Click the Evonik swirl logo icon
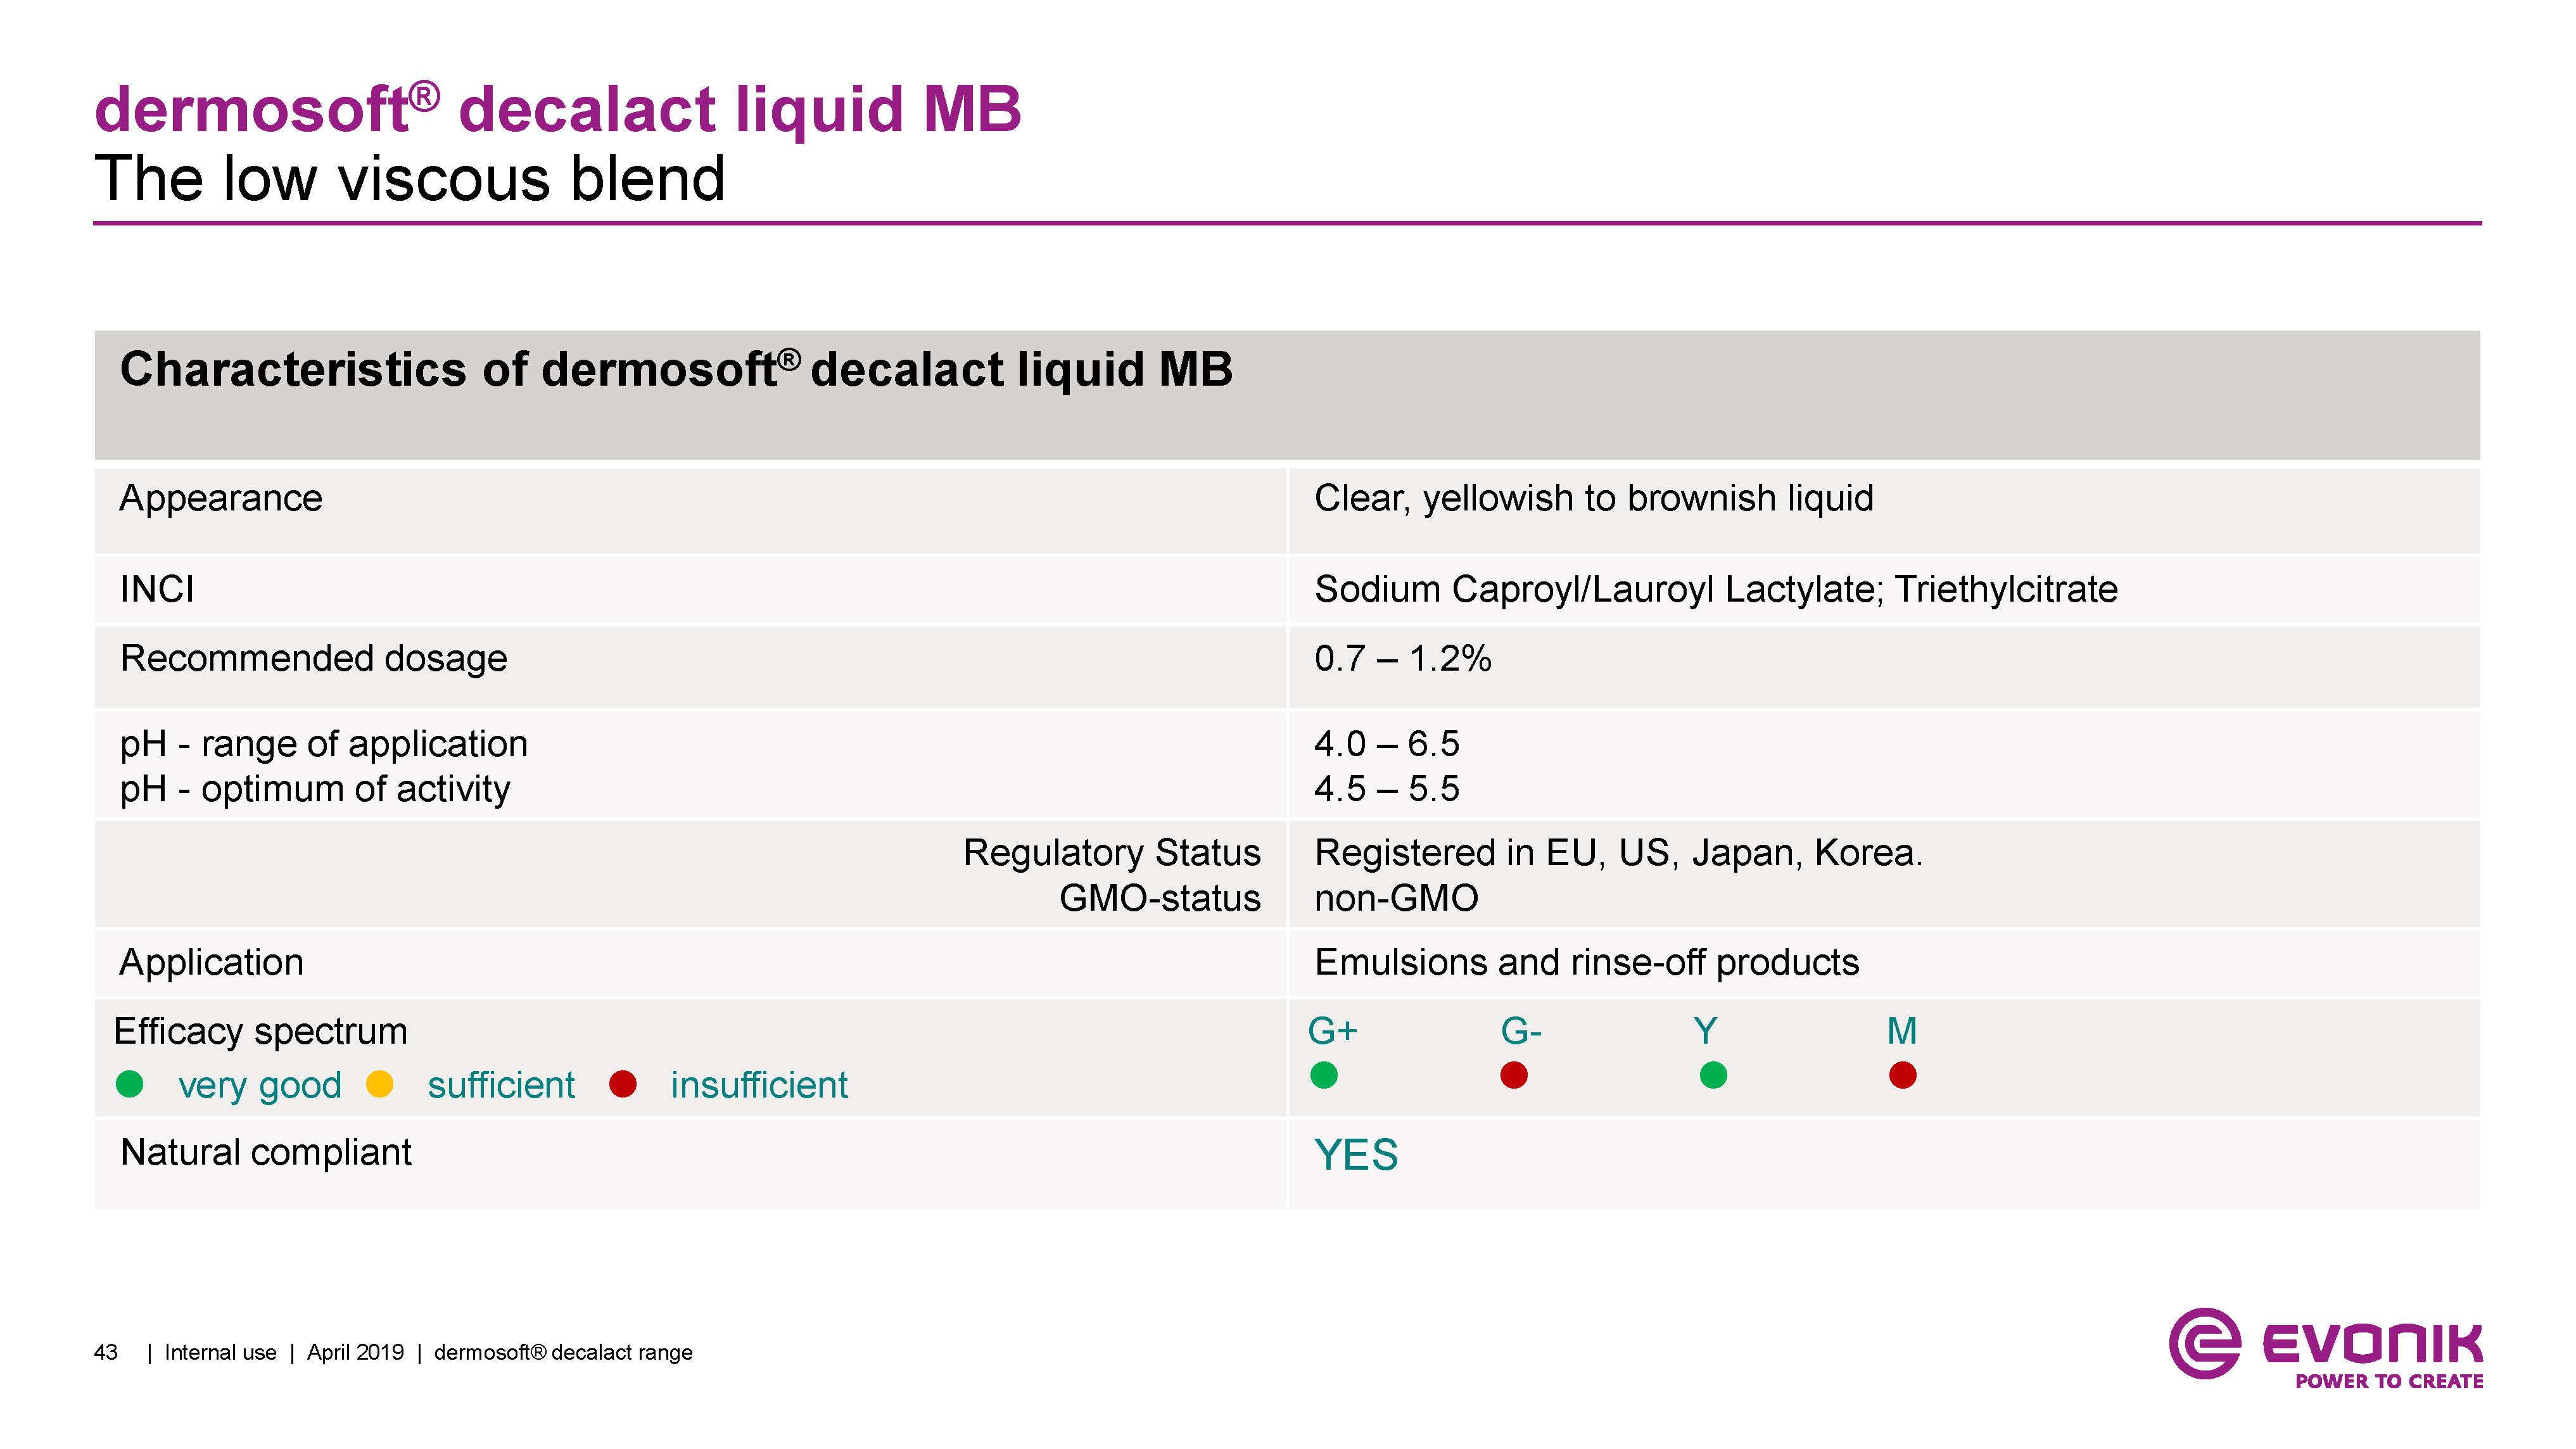 (x=2204, y=1343)
